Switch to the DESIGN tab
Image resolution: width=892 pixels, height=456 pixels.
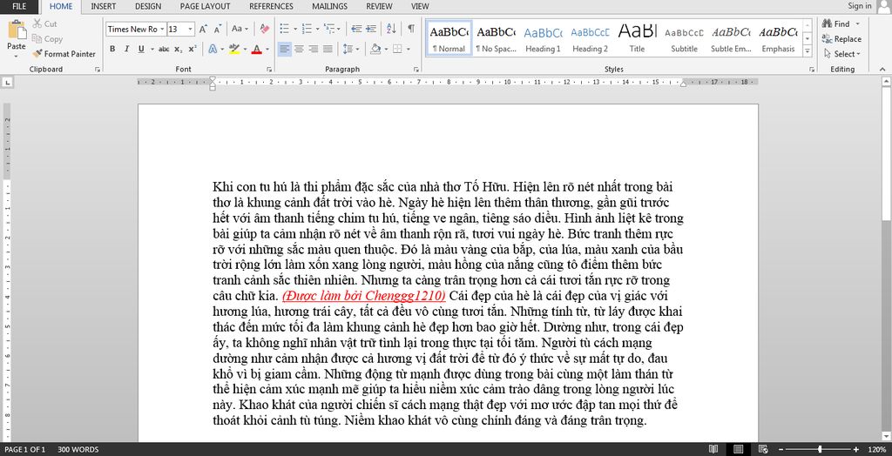[148, 6]
